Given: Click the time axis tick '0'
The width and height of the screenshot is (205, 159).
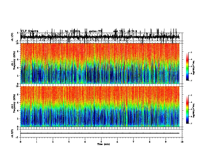Looking at the screenshot, I should 20,142.
